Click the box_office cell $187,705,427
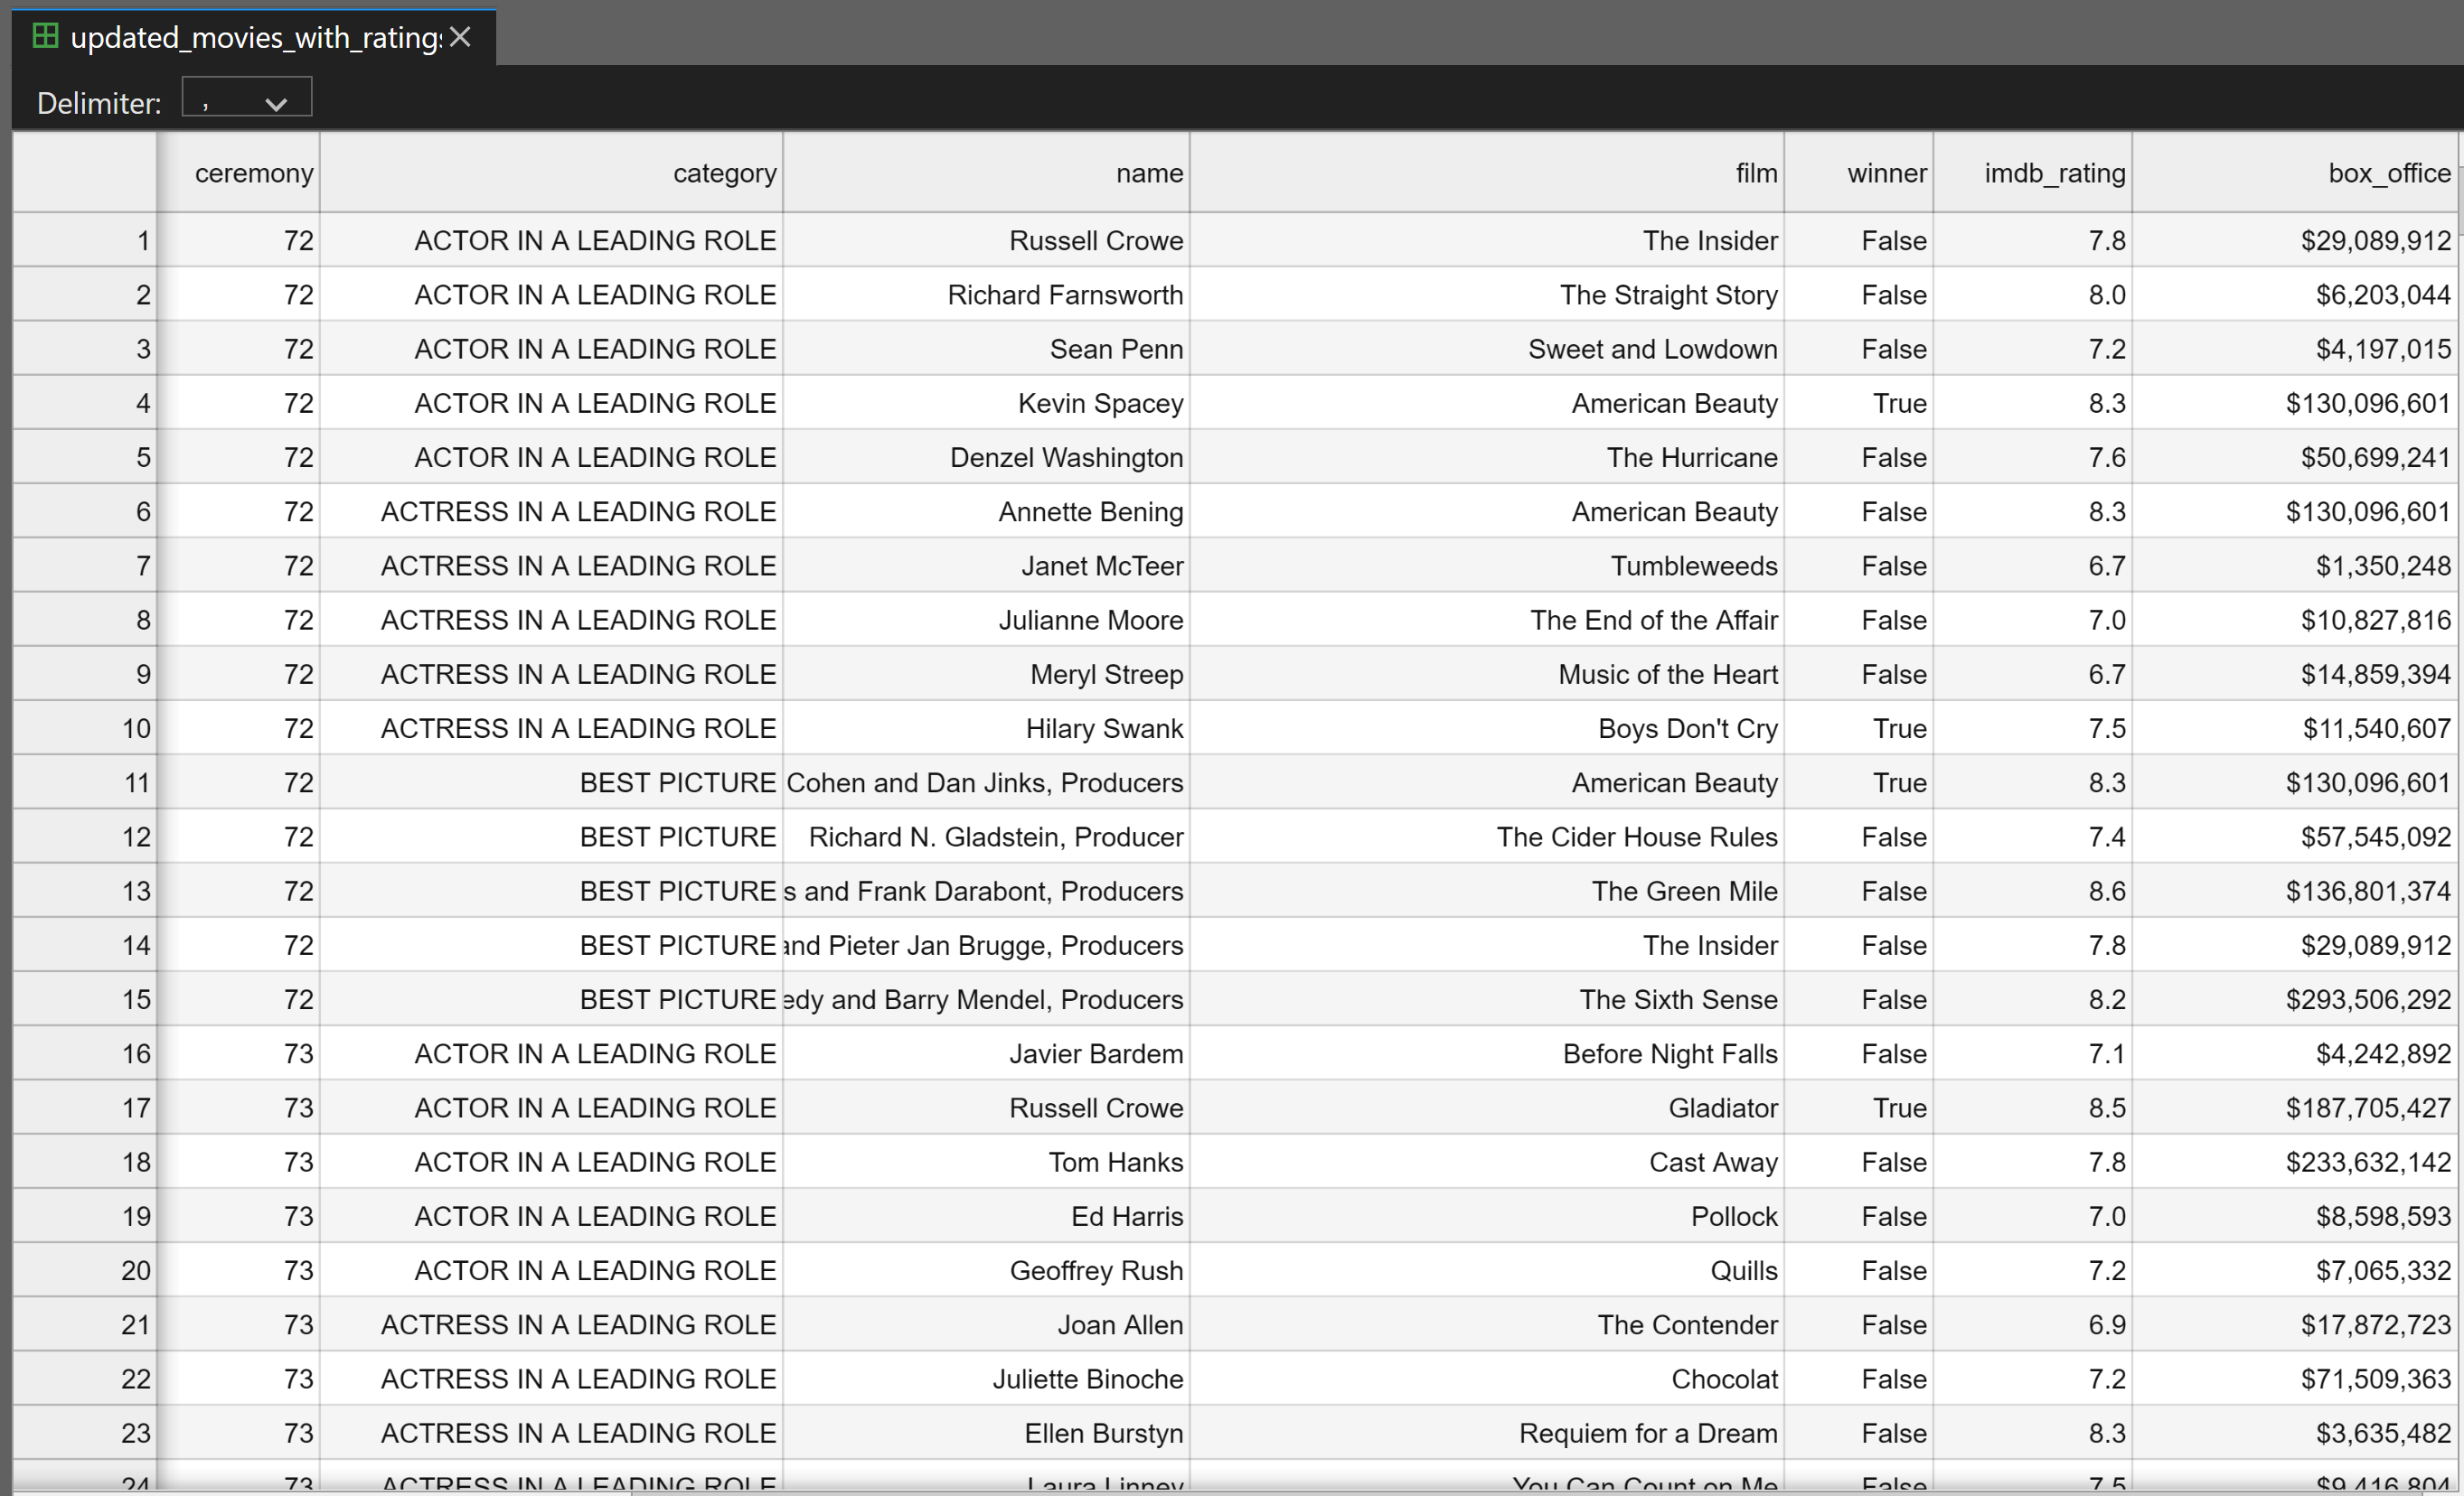The width and height of the screenshot is (2464, 1496). (2295, 1108)
